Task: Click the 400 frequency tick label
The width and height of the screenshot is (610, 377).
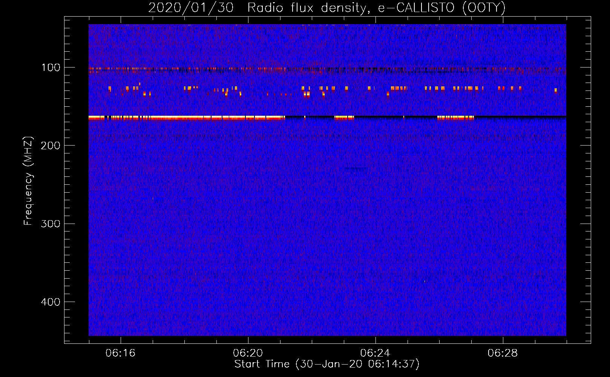Action: [50, 302]
